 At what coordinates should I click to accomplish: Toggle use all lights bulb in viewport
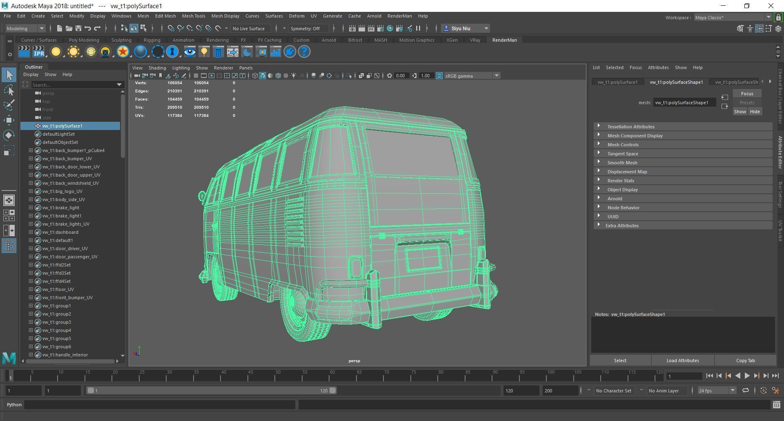294,76
